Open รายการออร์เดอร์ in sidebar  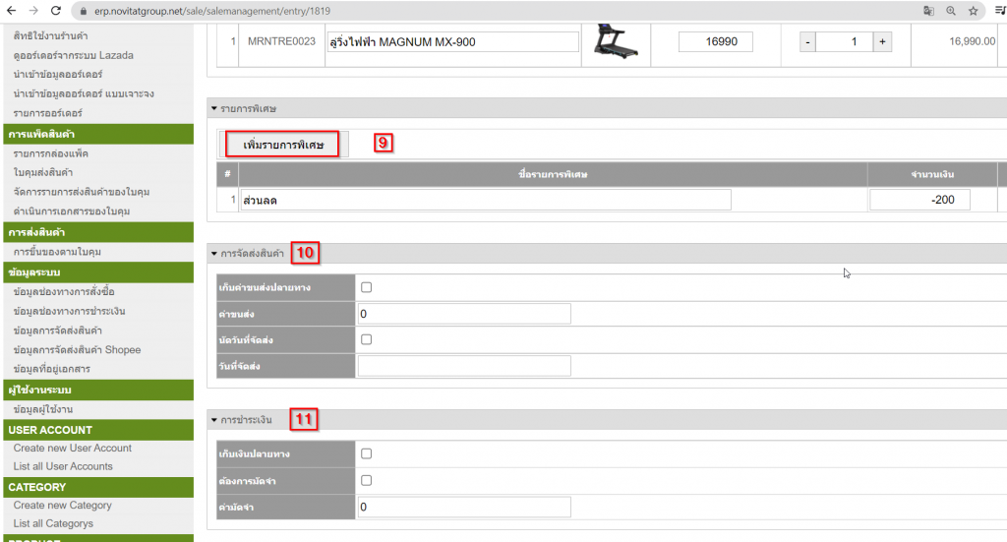coord(47,113)
